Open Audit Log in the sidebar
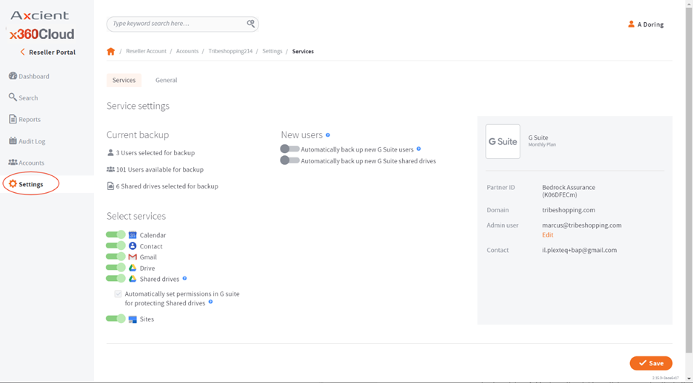 (31, 141)
